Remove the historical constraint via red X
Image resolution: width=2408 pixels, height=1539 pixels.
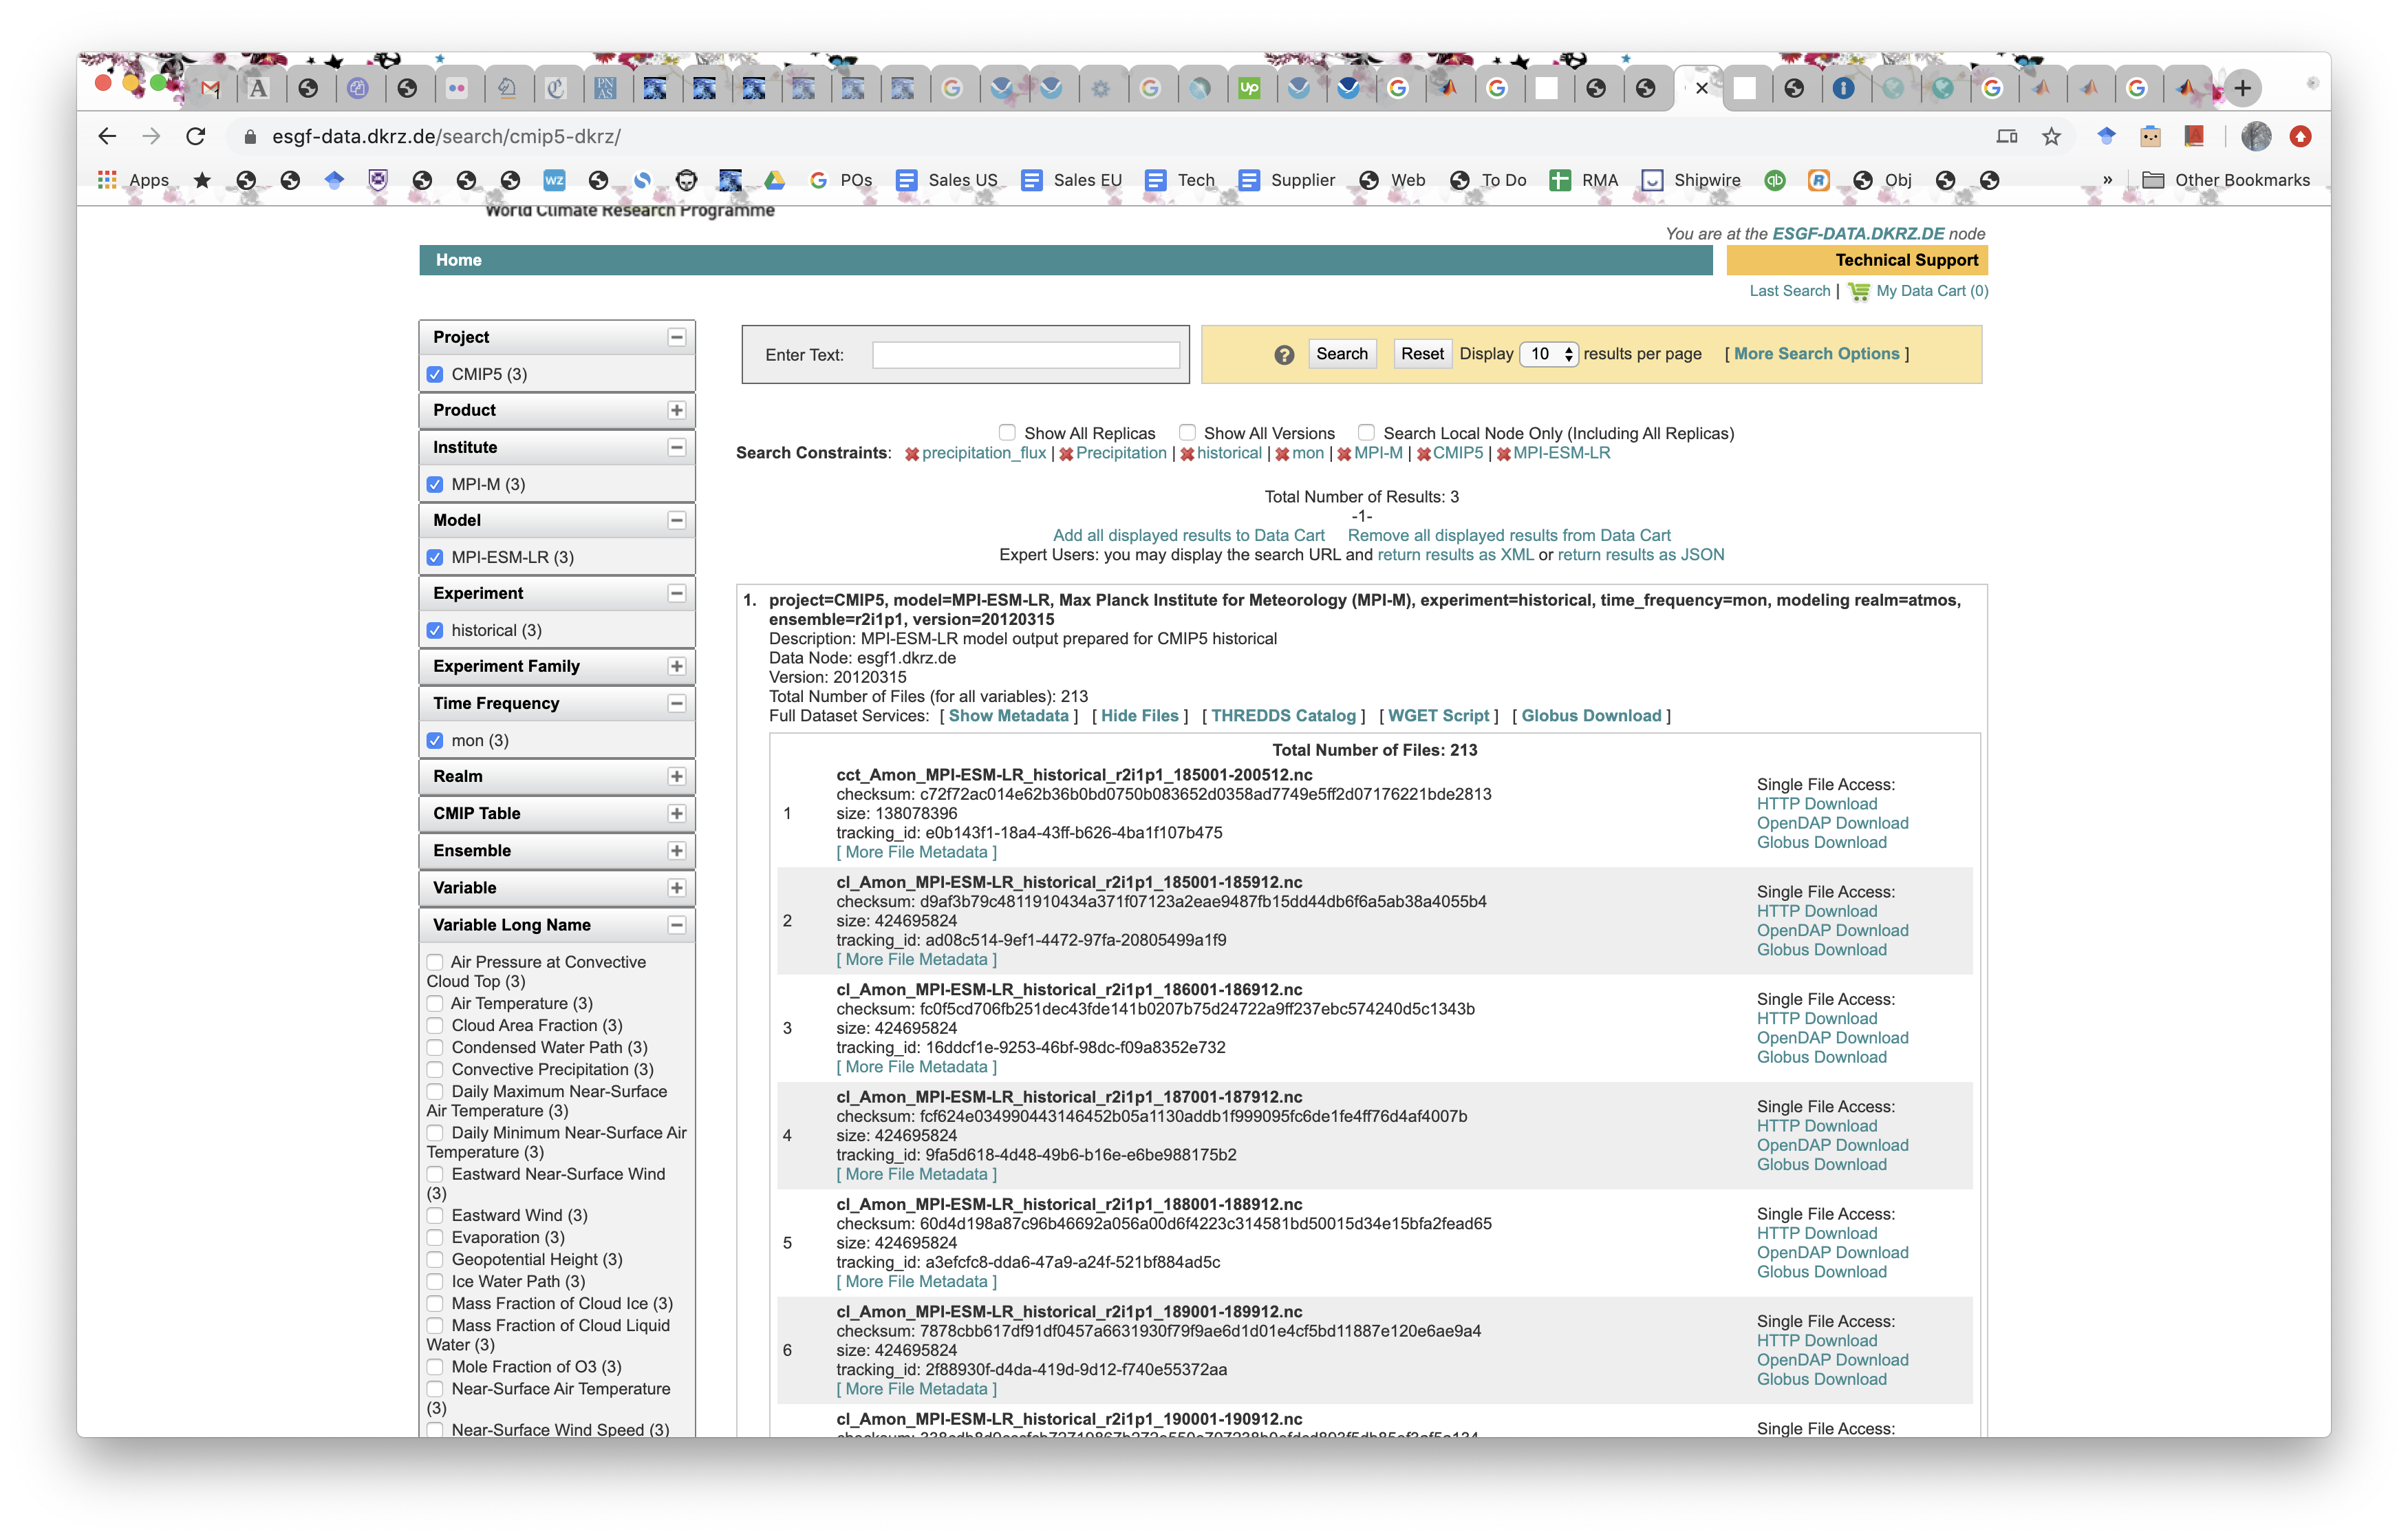pos(1187,454)
